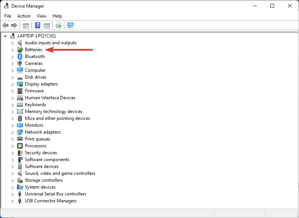Expand the Network adapters category
299x218 pixels.
click(12, 132)
